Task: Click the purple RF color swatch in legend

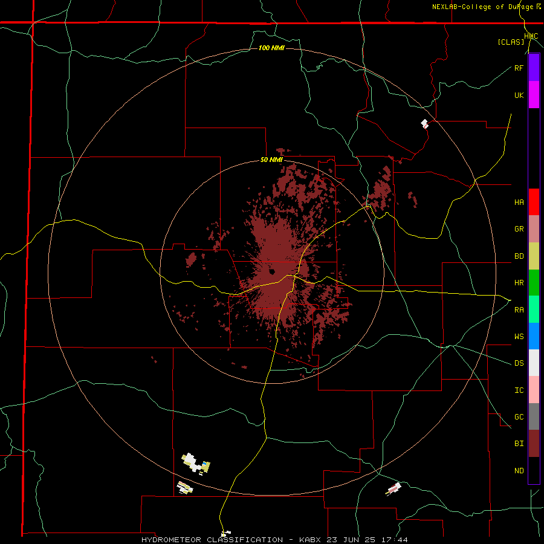Action: [x=534, y=68]
